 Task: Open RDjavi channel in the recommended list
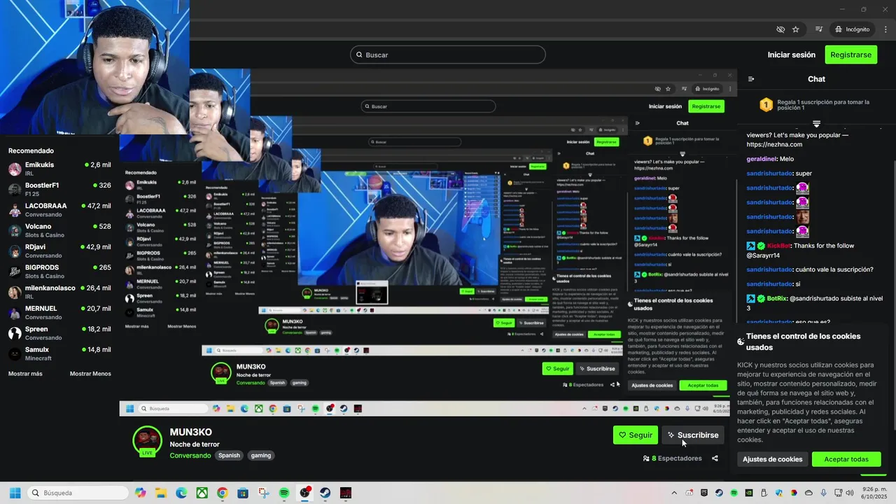(x=59, y=251)
